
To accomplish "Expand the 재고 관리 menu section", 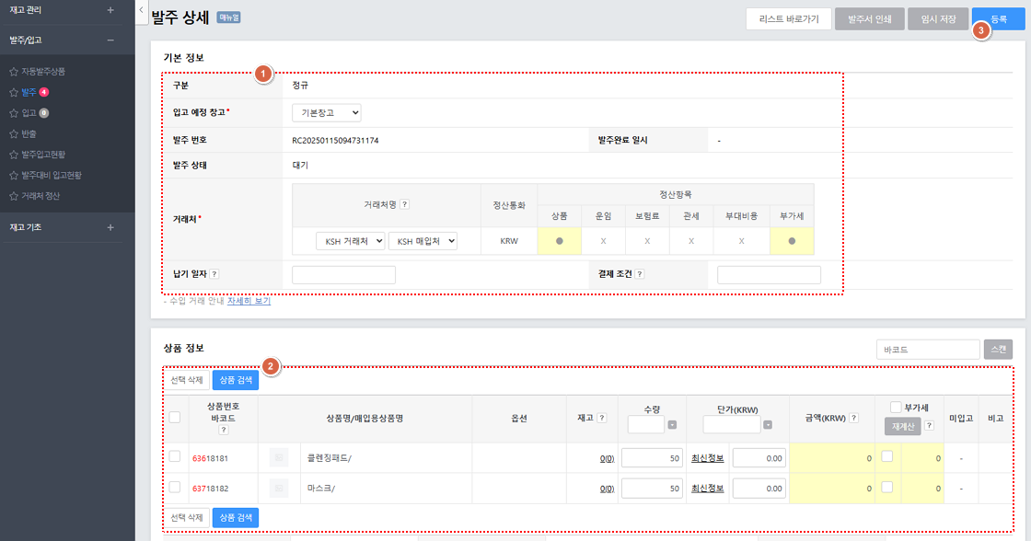I will click(110, 10).
